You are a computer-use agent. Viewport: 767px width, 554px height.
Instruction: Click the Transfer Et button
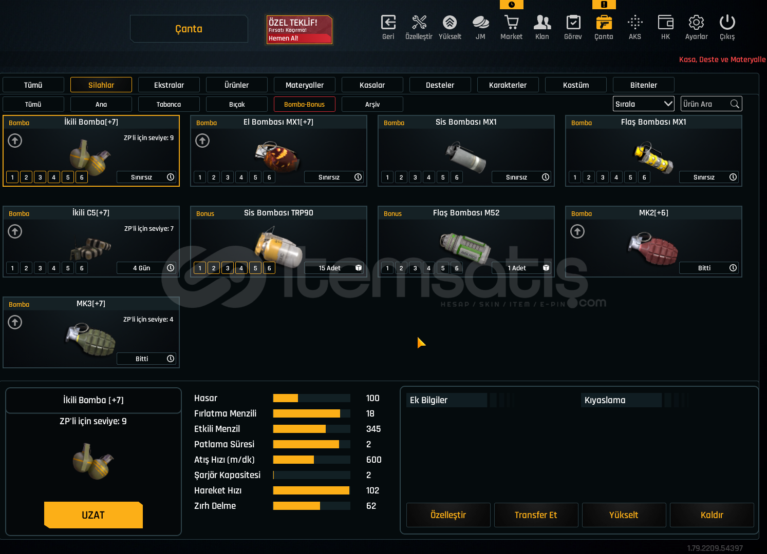(x=536, y=515)
